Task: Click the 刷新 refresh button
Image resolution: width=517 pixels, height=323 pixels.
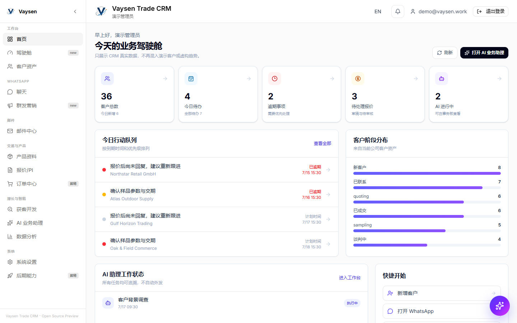Action: pos(445,53)
